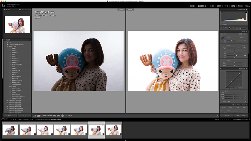The image size is (251, 141).
Task: Hide the filmstrip with bottom arrow
Action: click(125, 140)
